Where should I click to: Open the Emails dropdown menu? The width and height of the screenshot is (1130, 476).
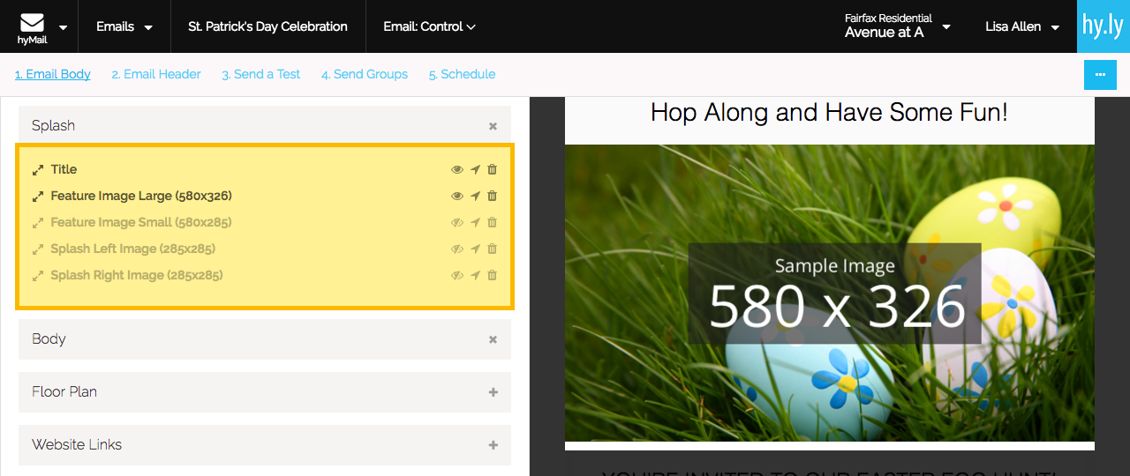(124, 26)
